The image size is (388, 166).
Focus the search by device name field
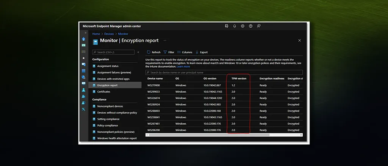tap(224, 72)
